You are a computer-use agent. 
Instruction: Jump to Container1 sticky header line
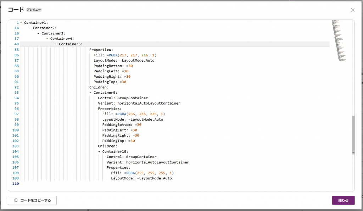pos(36,23)
